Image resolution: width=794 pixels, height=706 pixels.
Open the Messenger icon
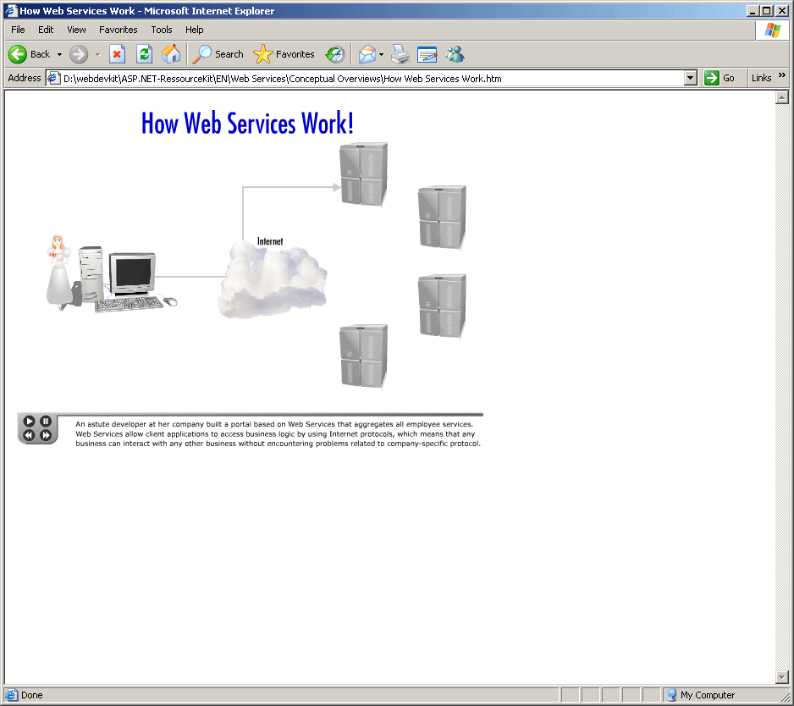coord(455,54)
